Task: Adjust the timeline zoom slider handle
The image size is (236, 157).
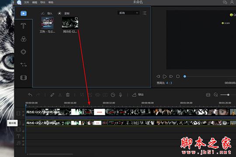Action: 228,95
